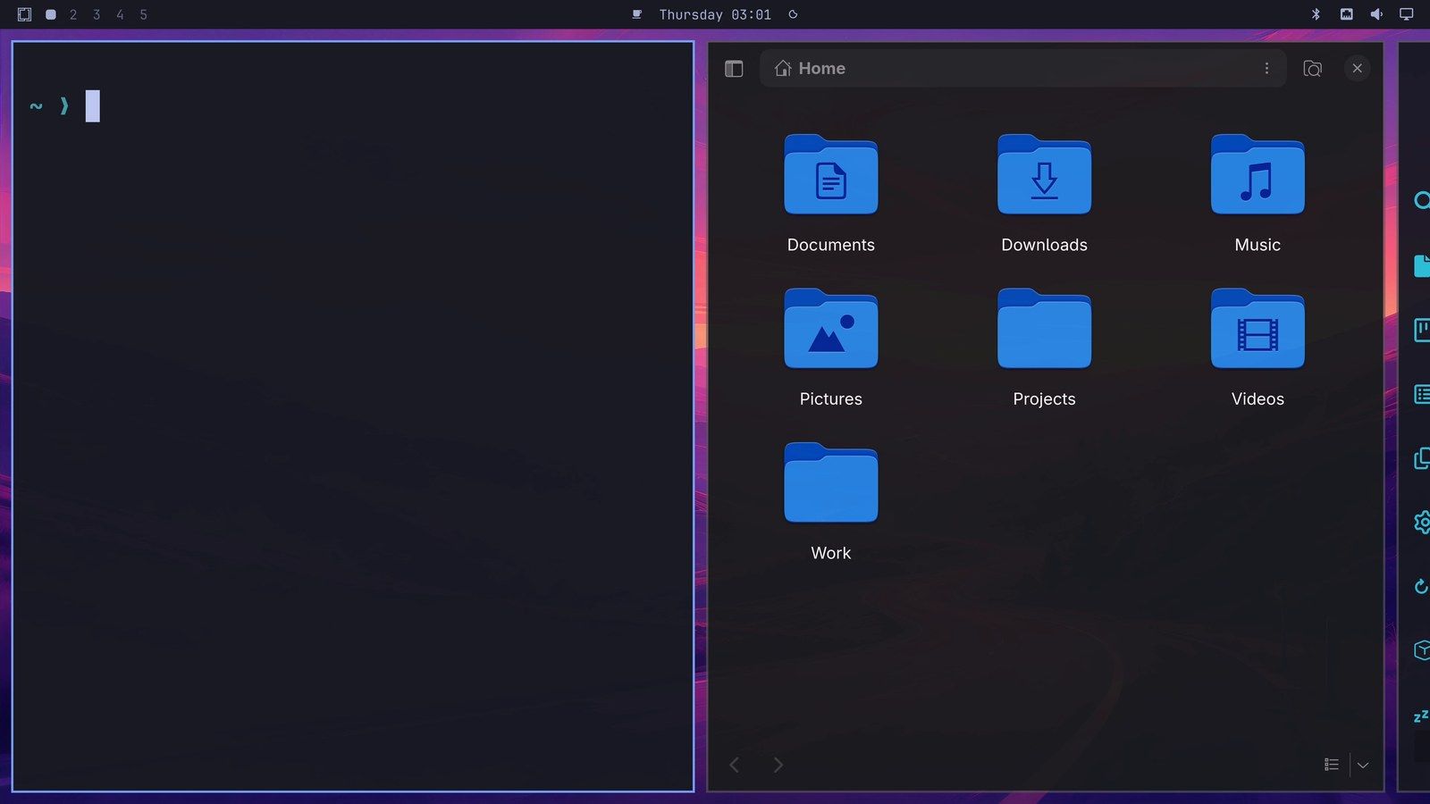The image size is (1430, 804).
Task: Switch to workspace 4
Action: (120, 14)
